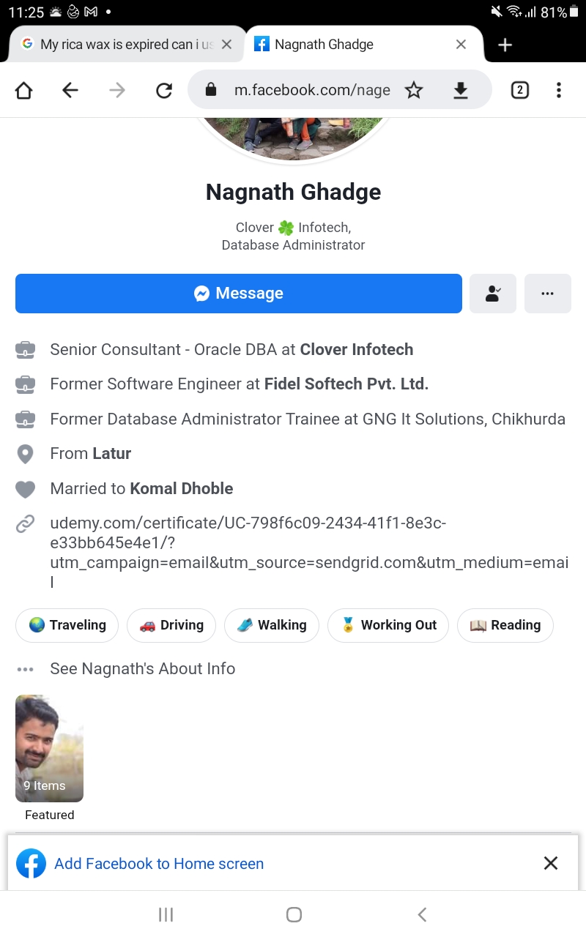Close the Nagnath Ghadge tab
The height and width of the screenshot is (937, 586).
(x=461, y=45)
